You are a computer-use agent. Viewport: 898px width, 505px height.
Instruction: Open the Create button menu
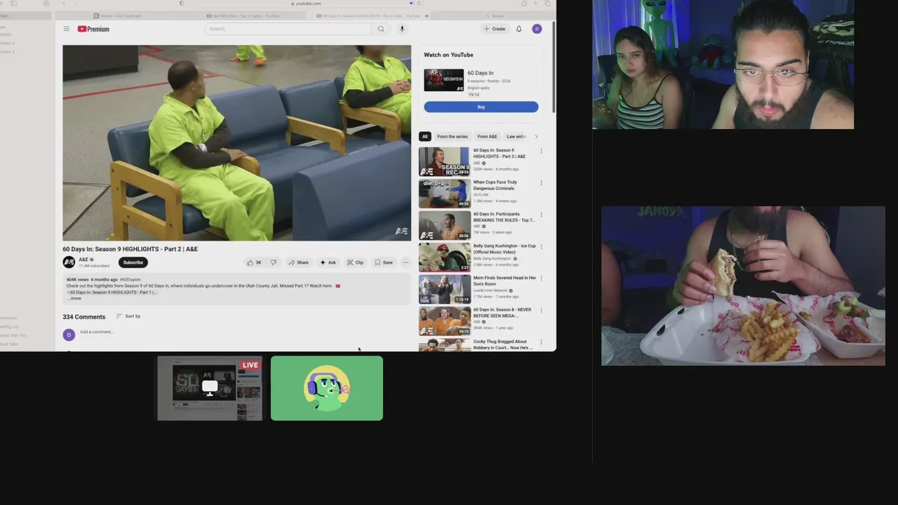[495, 29]
